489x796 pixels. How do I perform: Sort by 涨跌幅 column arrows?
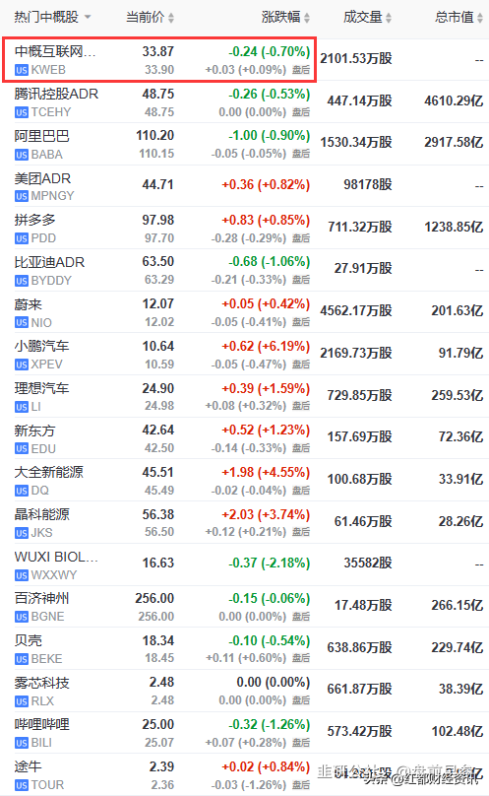click(x=306, y=18)
